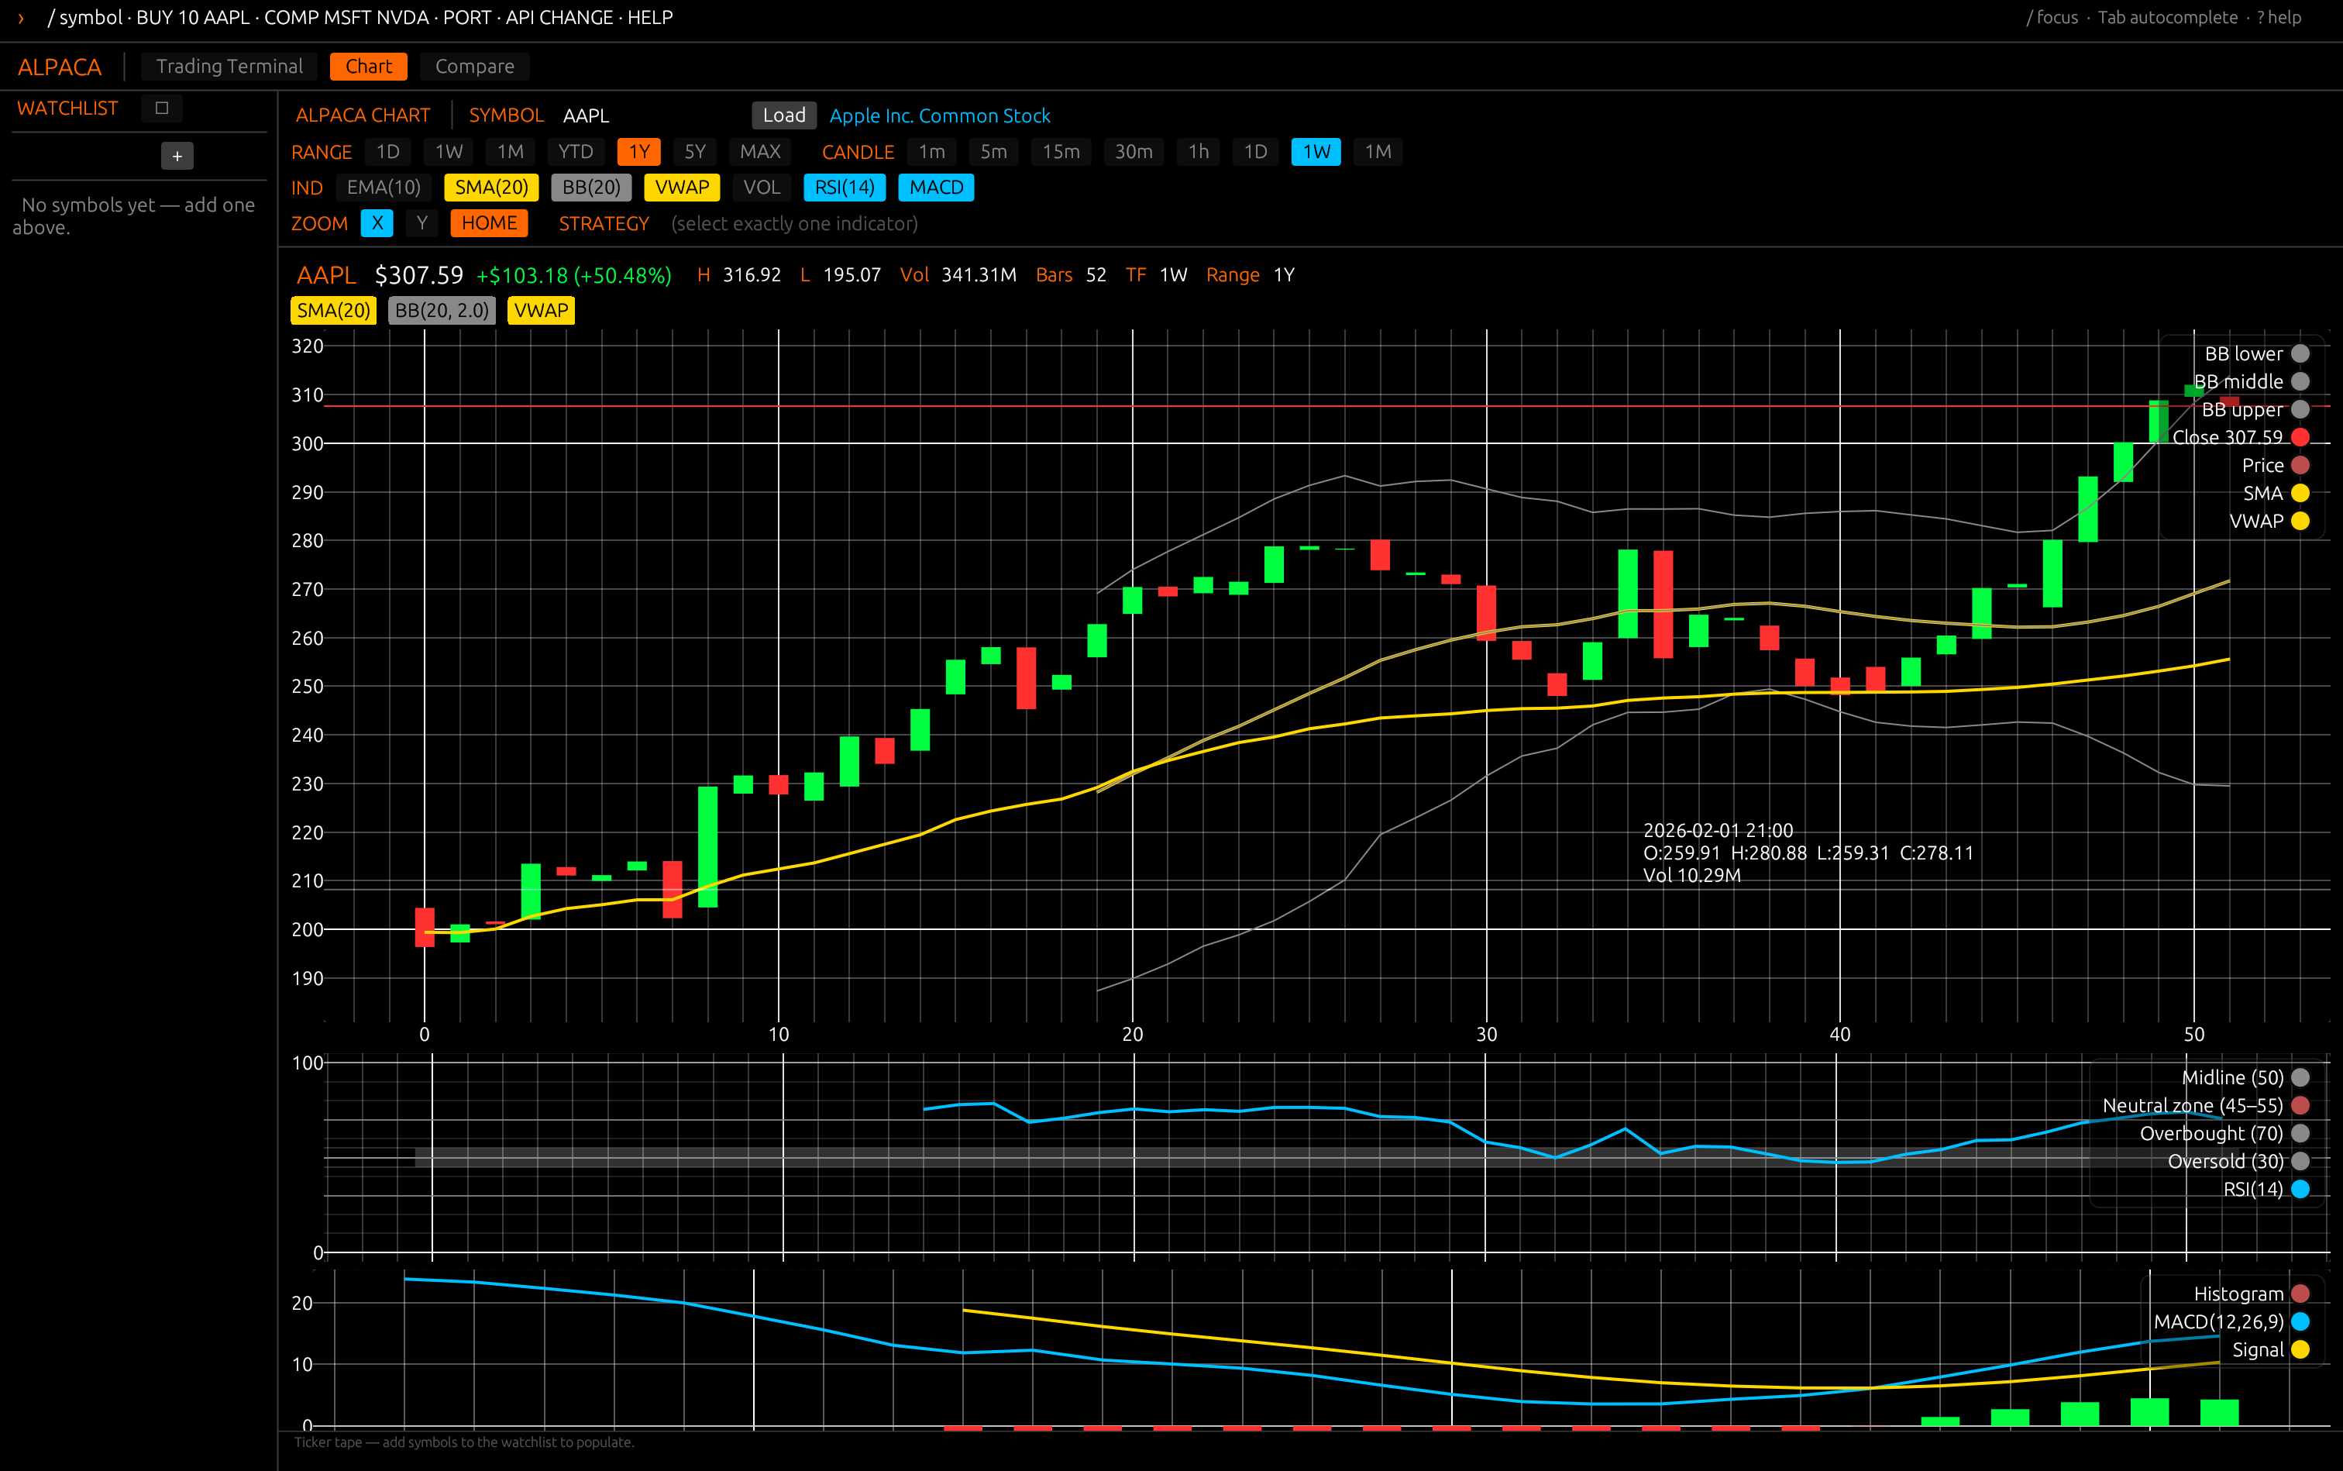Select the 5Y range
This screenshot has width=2343, height=1471.
tap(694, 152)
